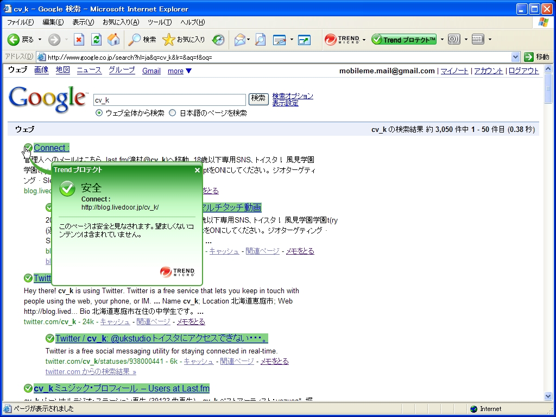Screen dimensions: 556x417
Task: Refresh the page with green arrows icon
Action: coord(96,39)
